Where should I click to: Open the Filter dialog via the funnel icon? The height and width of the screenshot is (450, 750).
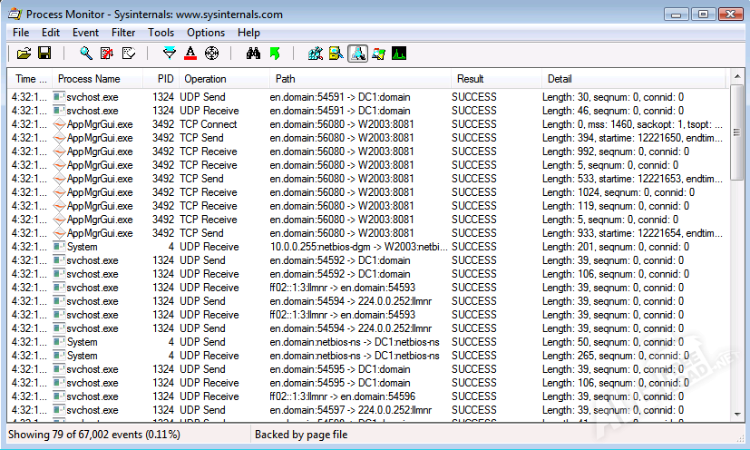click(x=170, y=54)
